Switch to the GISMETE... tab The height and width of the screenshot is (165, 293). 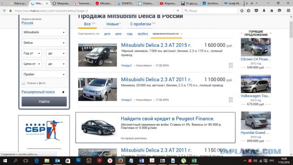pos(125,3)
